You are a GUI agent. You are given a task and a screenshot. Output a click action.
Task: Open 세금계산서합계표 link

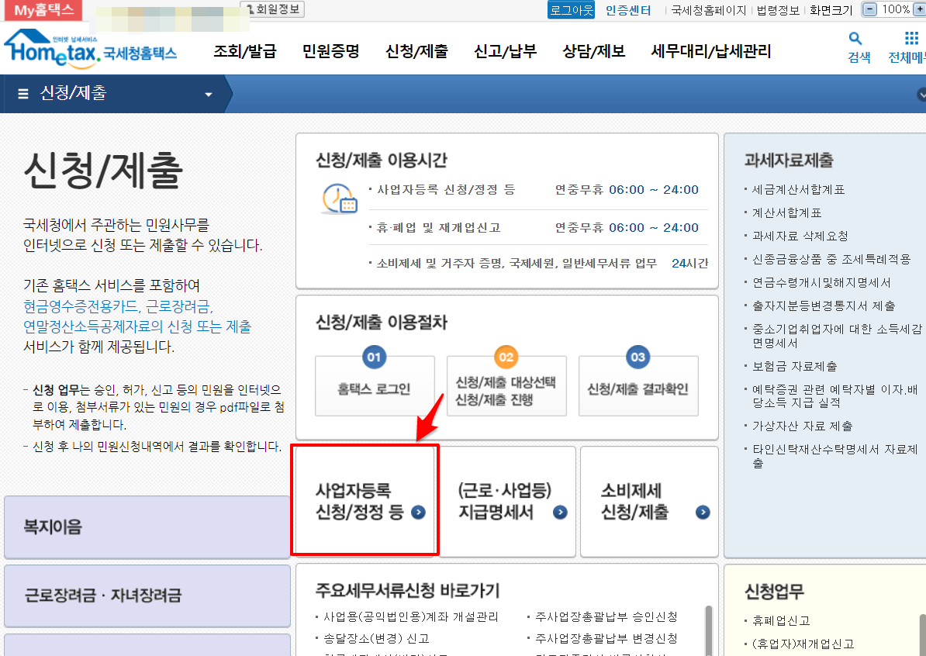click(798, 189)
